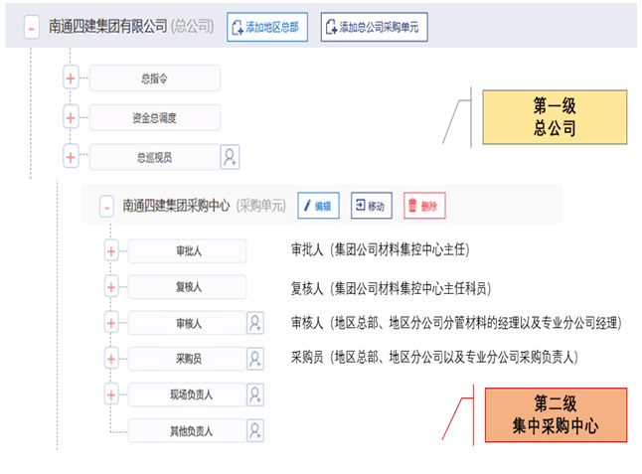Add a user to 其他负责人
This screenshot has height=474, width=642.
[255, 430]
